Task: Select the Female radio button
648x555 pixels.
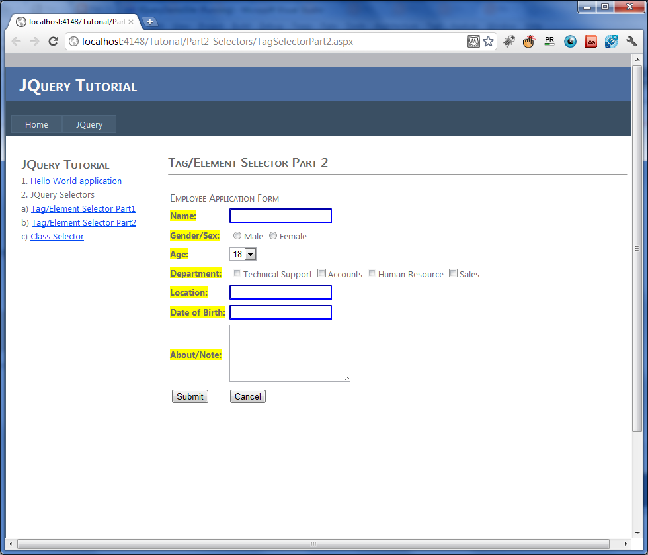Action: click(273, 235)
